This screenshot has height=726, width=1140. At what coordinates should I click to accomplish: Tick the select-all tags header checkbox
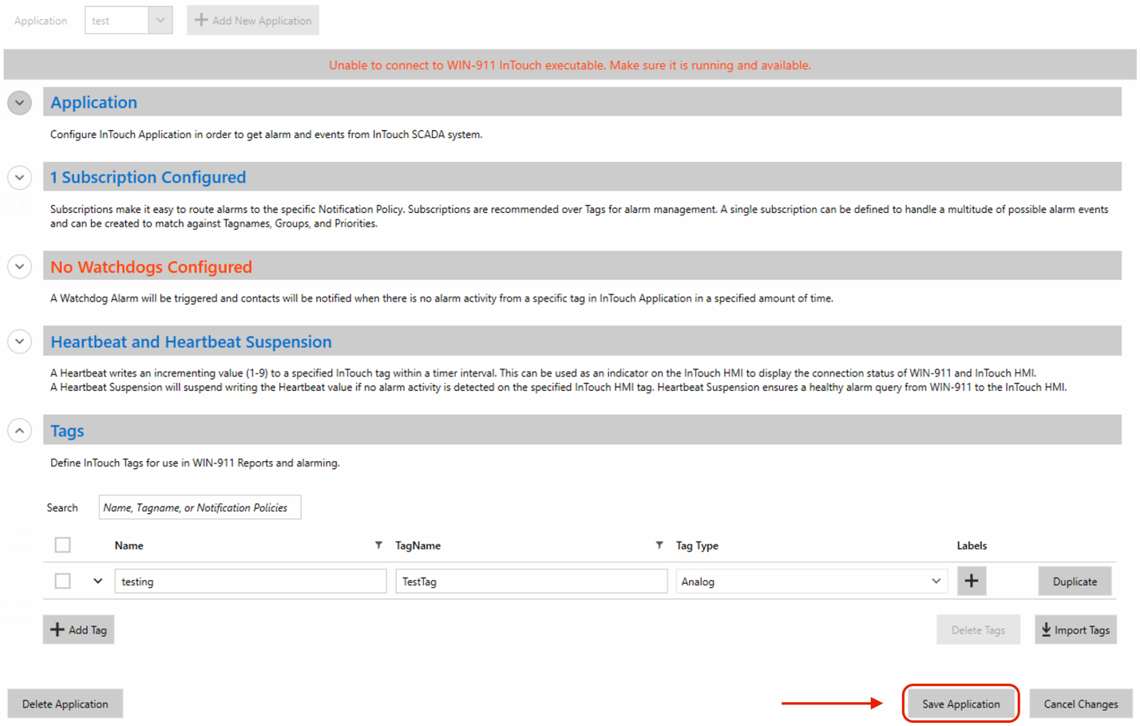coord(62,545)
